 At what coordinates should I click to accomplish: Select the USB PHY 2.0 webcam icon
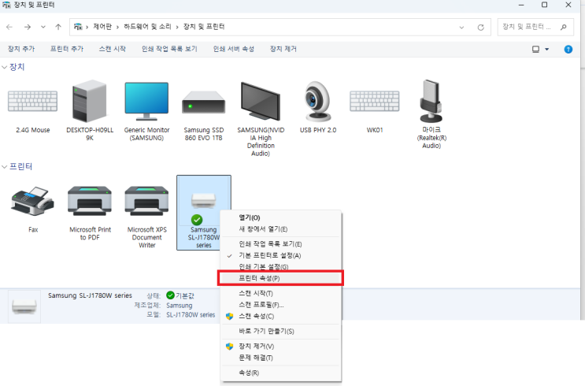click(318, 101)
